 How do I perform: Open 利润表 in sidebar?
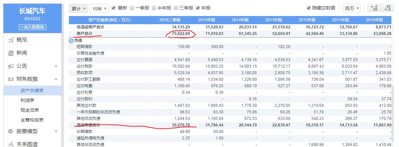(28, 101)
